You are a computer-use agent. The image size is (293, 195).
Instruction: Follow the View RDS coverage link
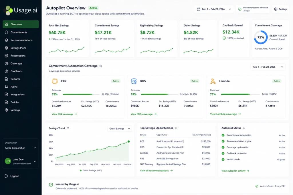pyautogui.click(x=144, y=114)
